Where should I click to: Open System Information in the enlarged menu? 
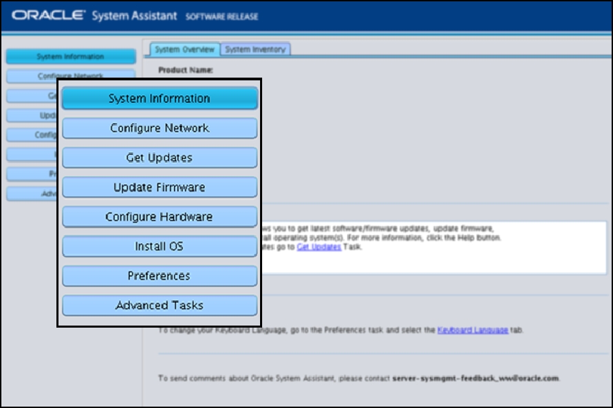(160, 98)
